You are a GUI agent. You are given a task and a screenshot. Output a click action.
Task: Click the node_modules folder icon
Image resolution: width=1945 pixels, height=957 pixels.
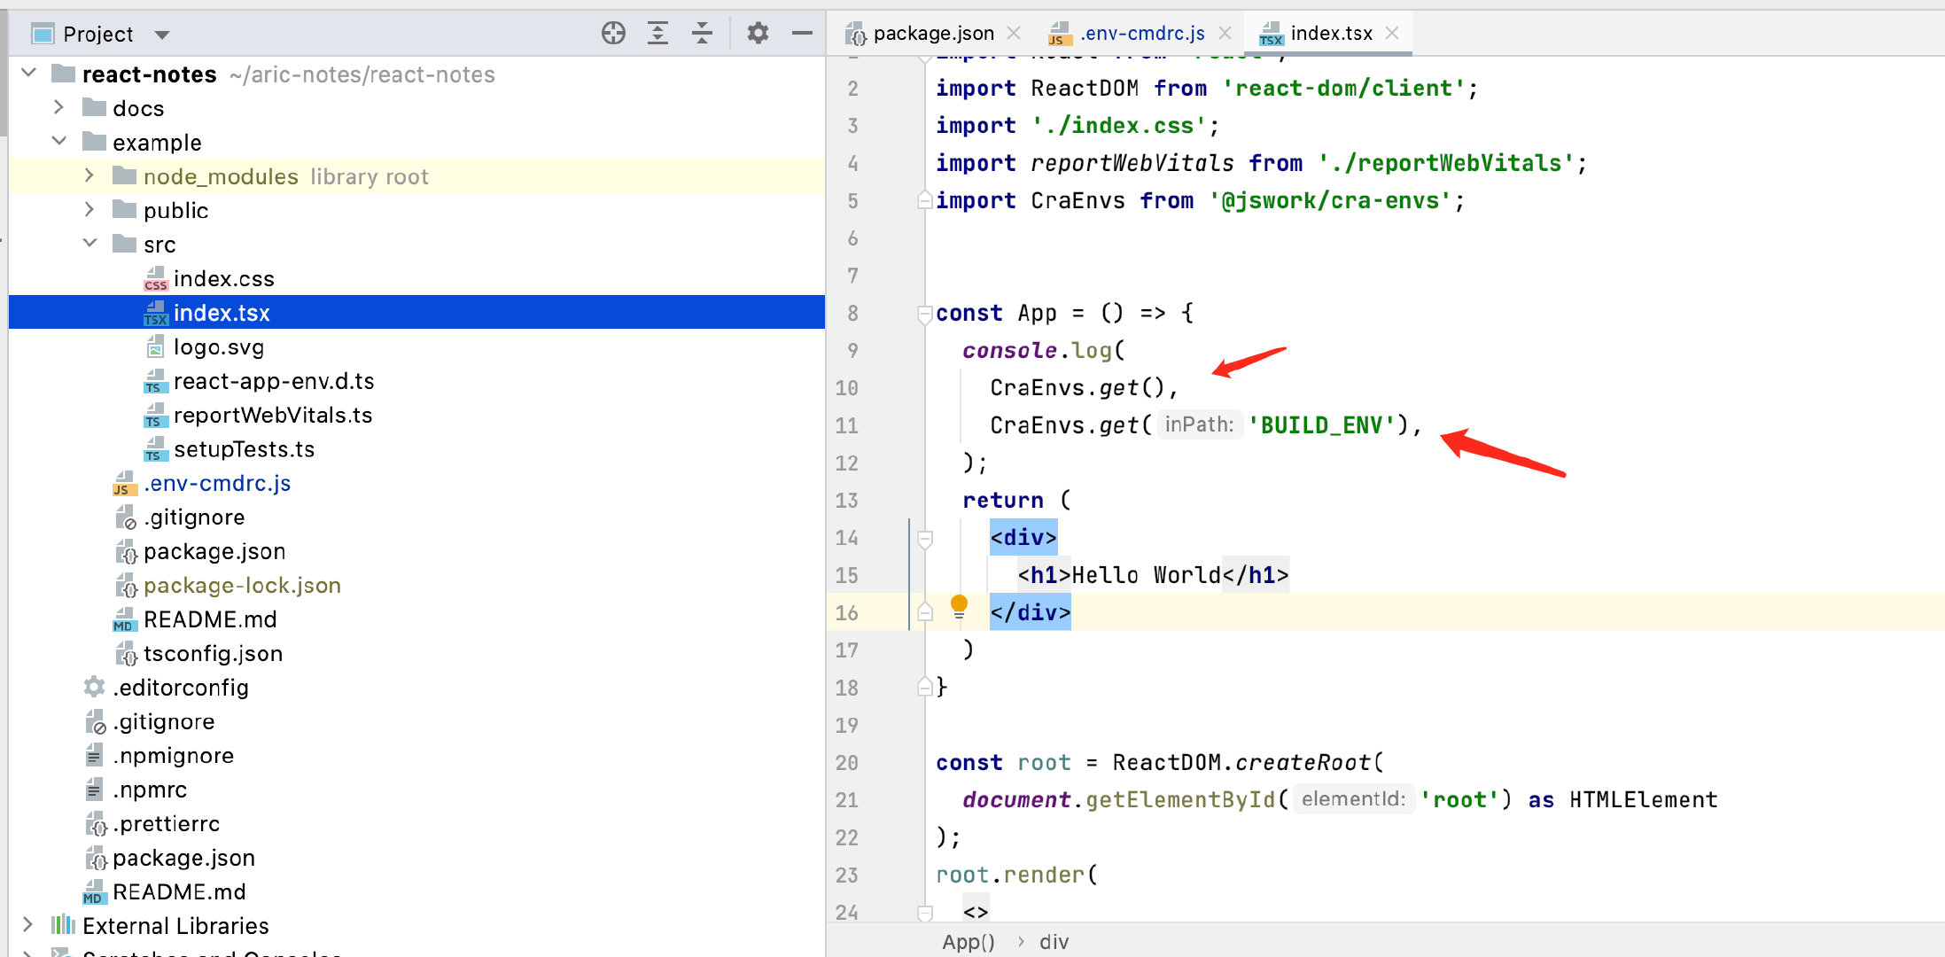click(x=125, y=175)
